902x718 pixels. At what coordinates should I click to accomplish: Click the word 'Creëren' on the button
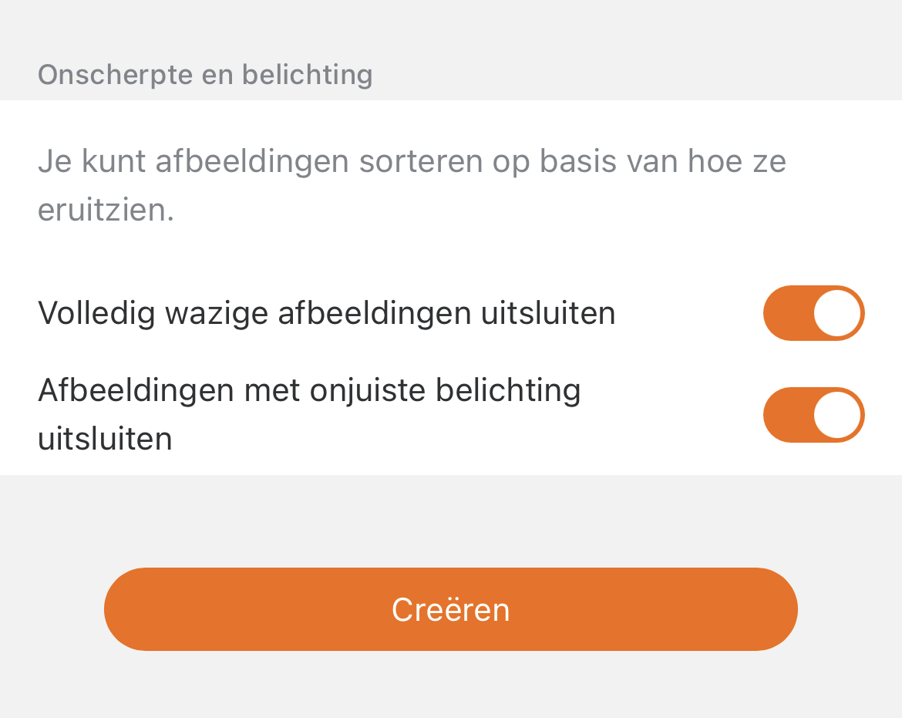(450, 610)
